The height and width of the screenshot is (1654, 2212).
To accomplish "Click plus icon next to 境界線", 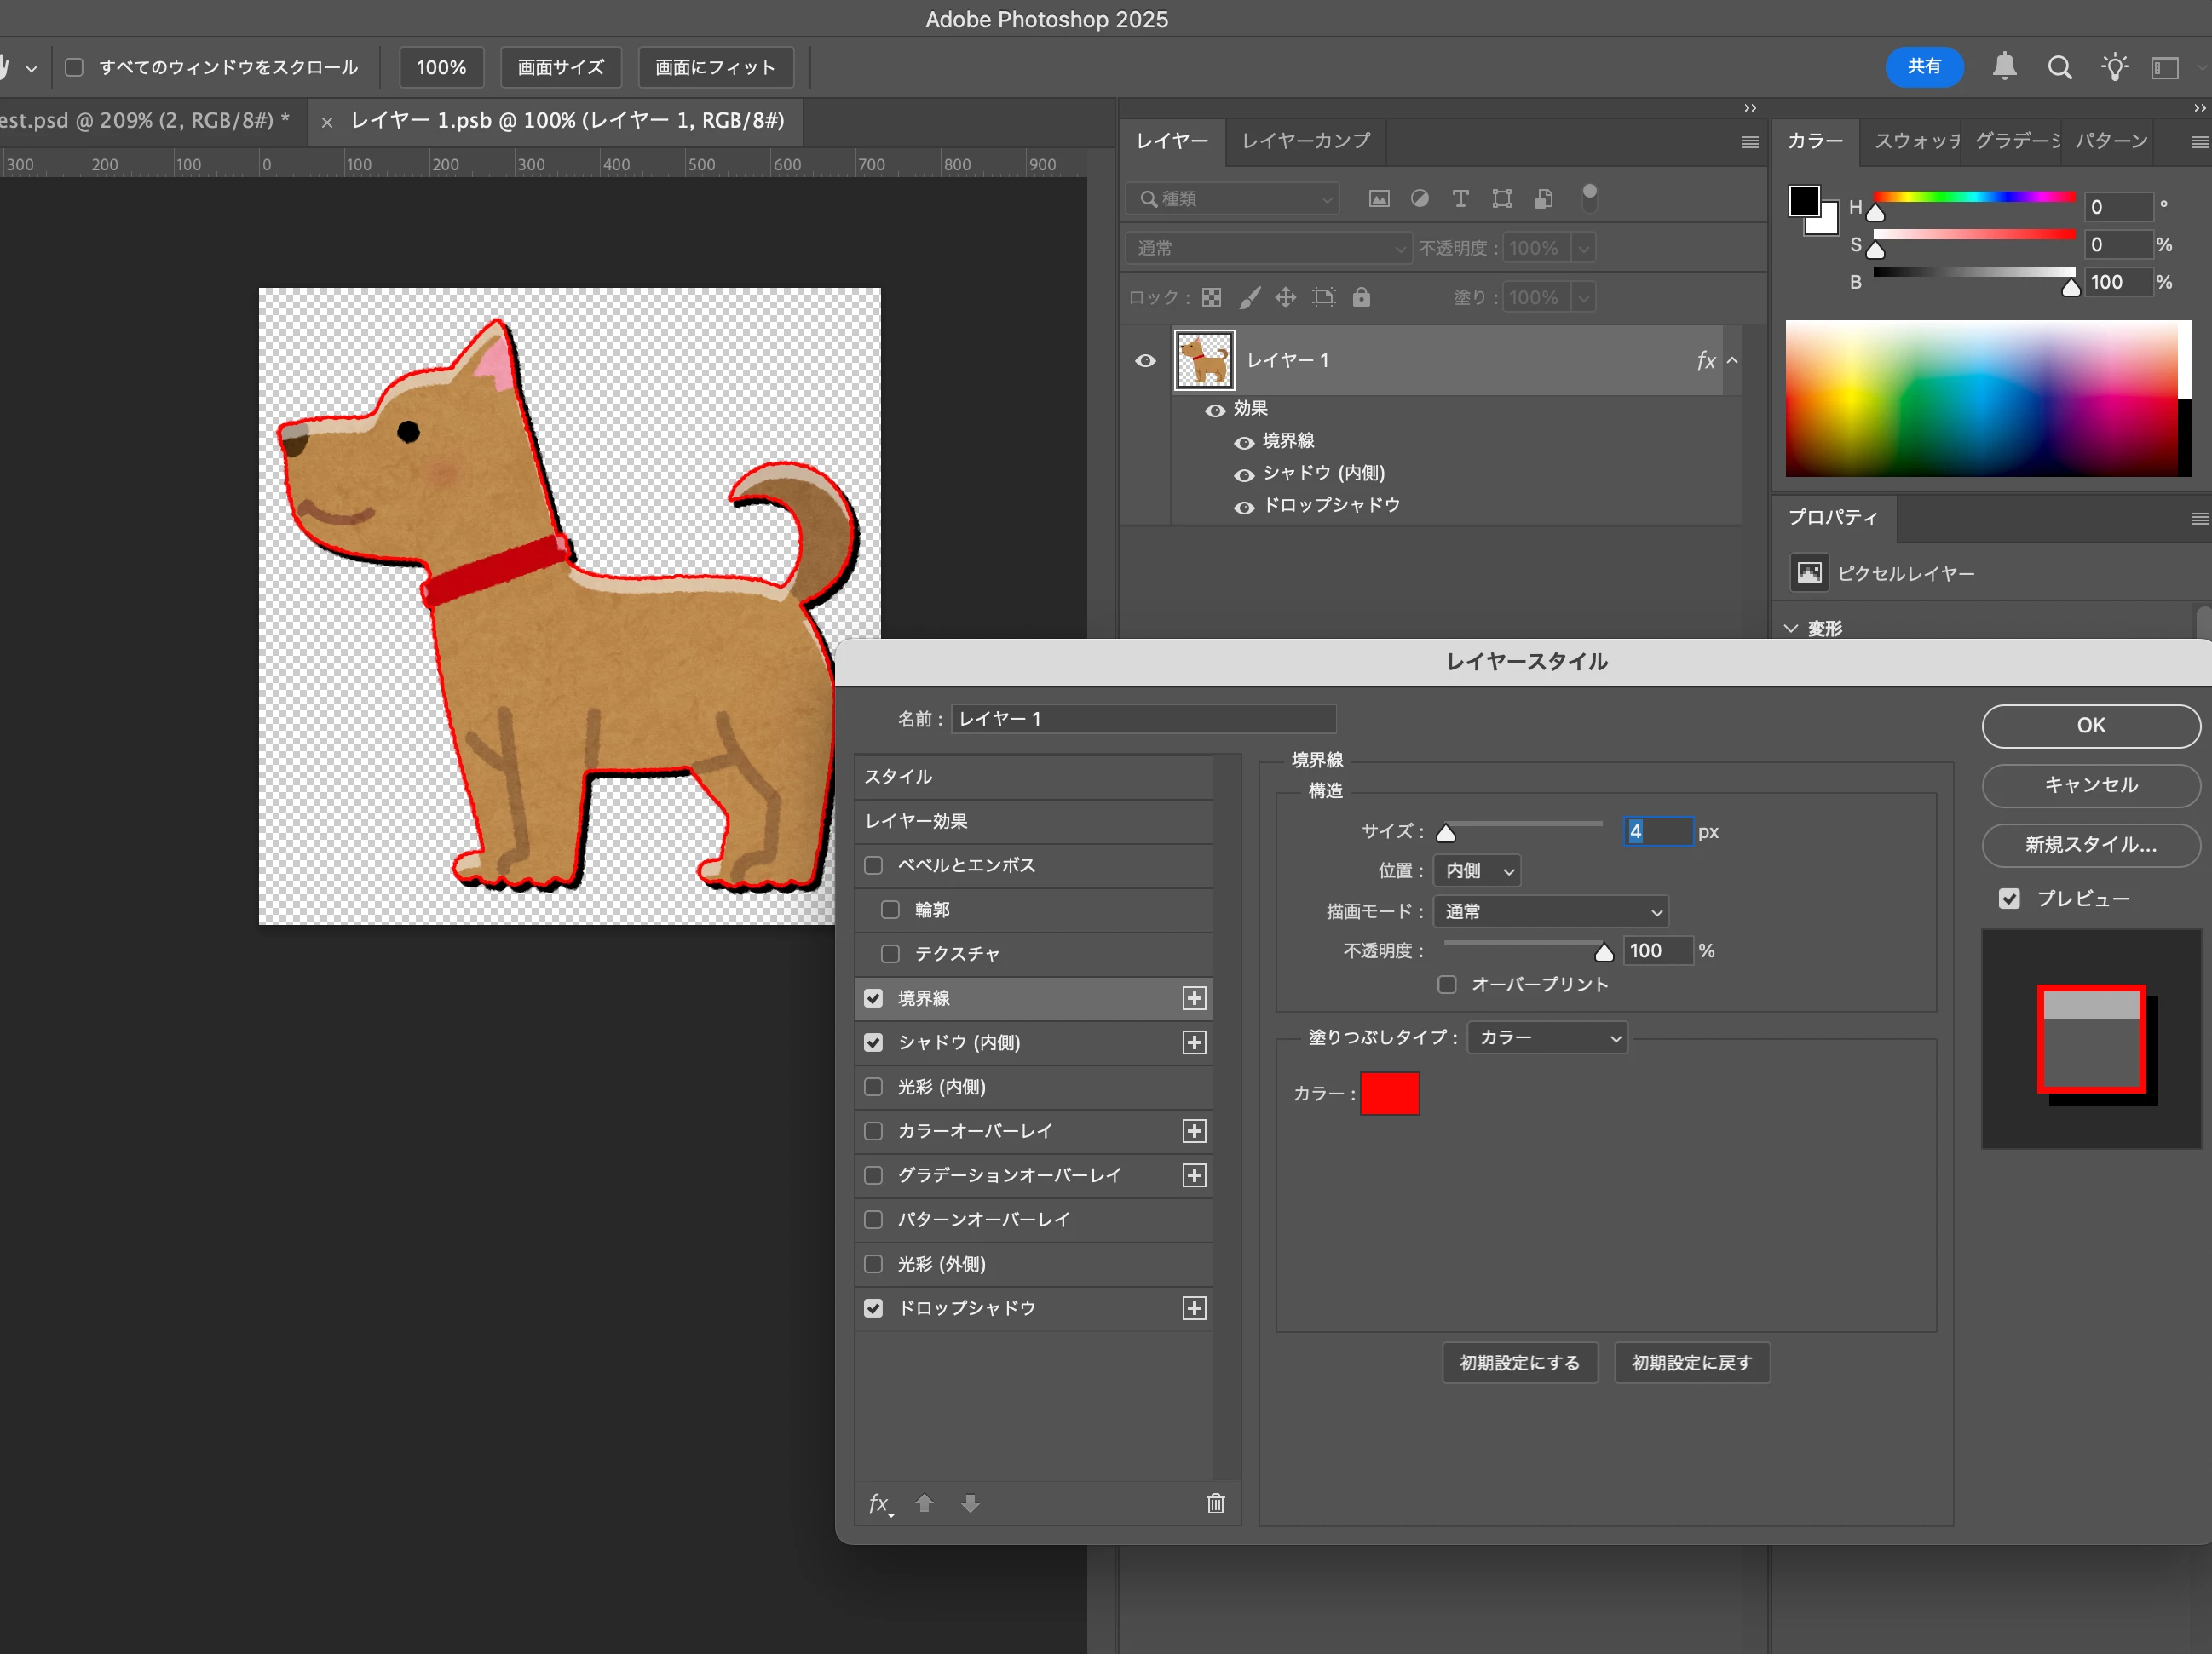I will 1194,998.
